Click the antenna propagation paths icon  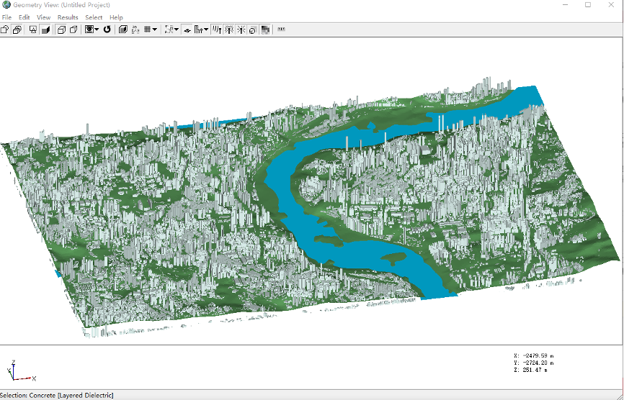coord(216,29)
